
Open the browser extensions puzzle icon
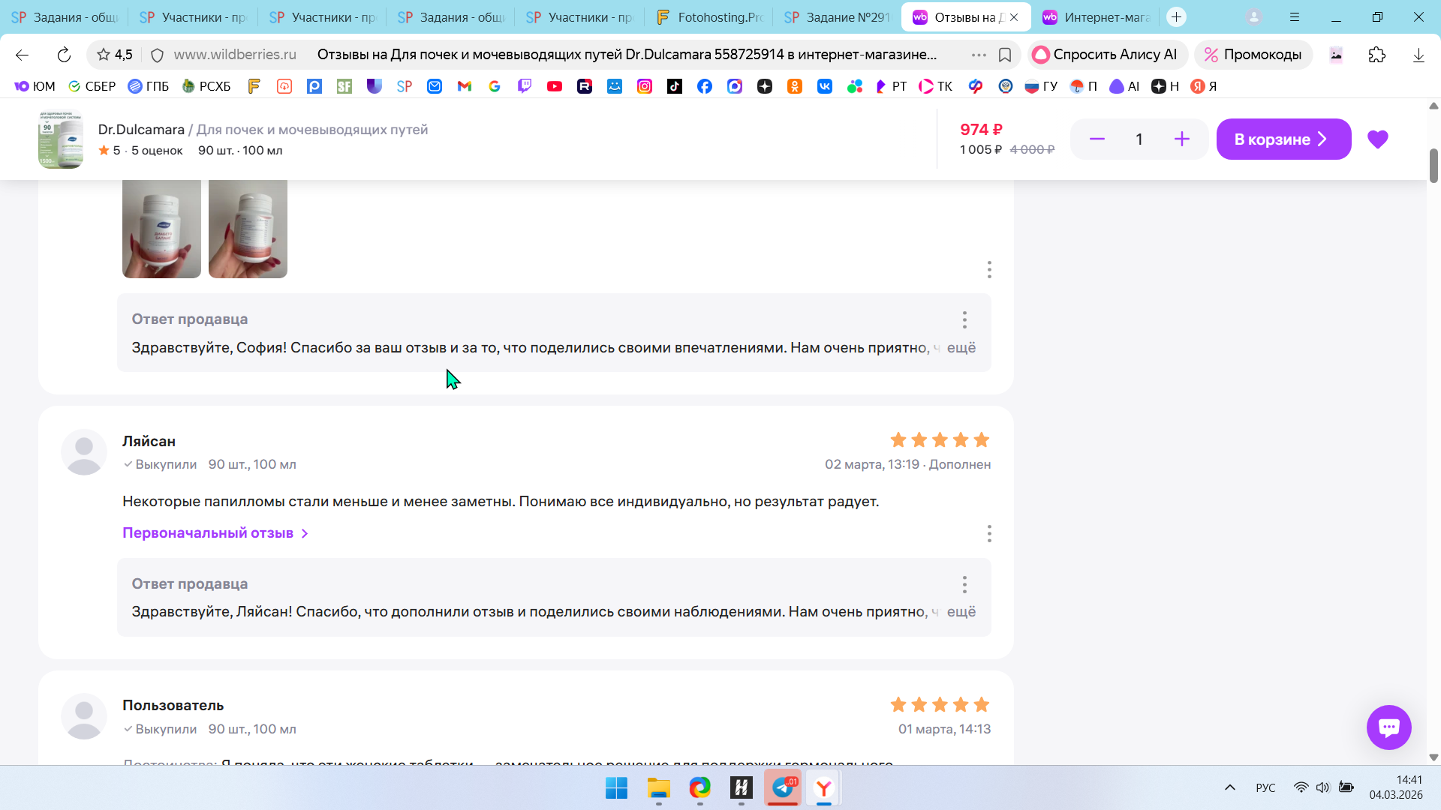[x=1376, y=55]
